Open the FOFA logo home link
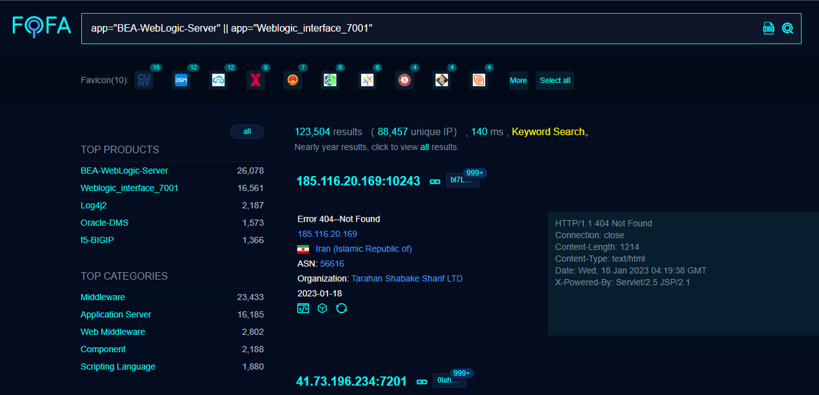Screen dimensions: 819x395 [x=42, y=27]
